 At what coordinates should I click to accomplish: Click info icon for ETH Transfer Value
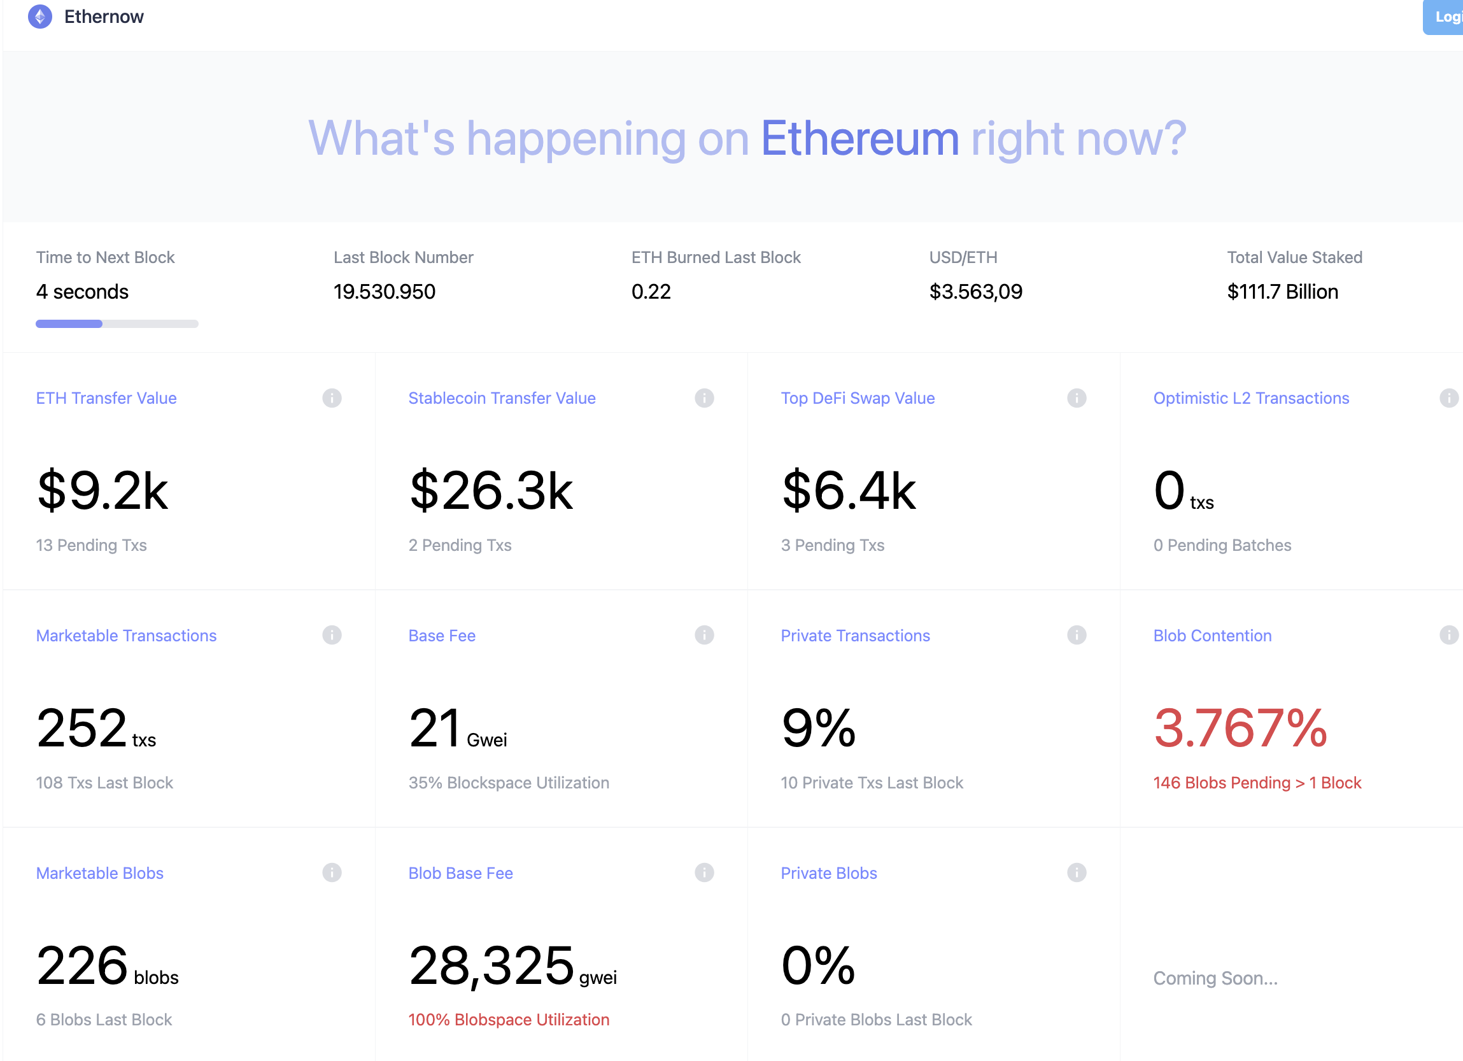(332, 398)
